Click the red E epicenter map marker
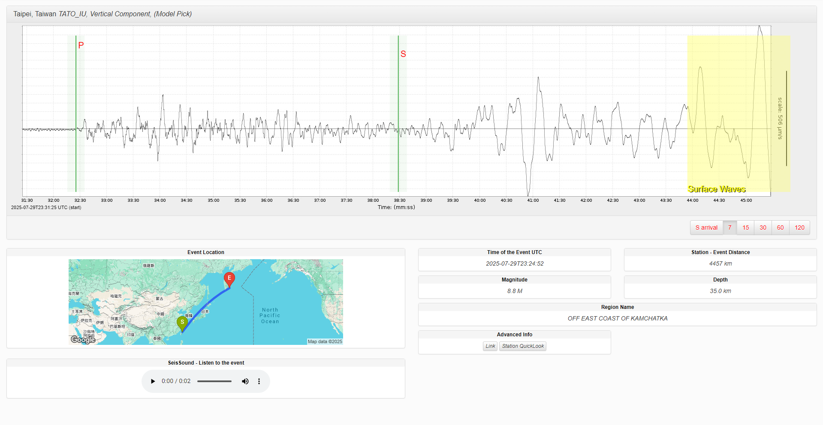The width and height of the screenshot is (823, 425). coord(229,279)
